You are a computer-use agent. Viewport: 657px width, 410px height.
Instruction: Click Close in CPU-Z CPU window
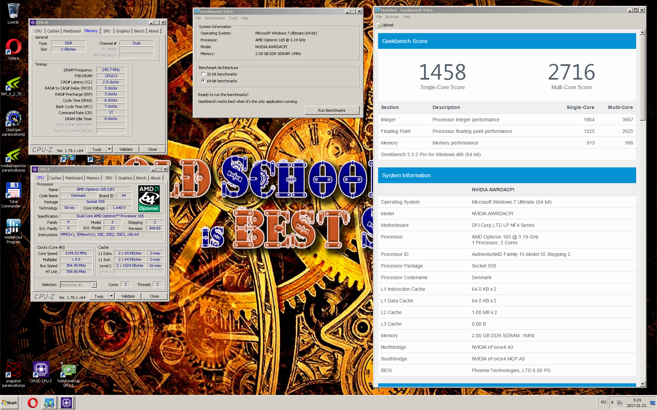click(x=154, y=296)
